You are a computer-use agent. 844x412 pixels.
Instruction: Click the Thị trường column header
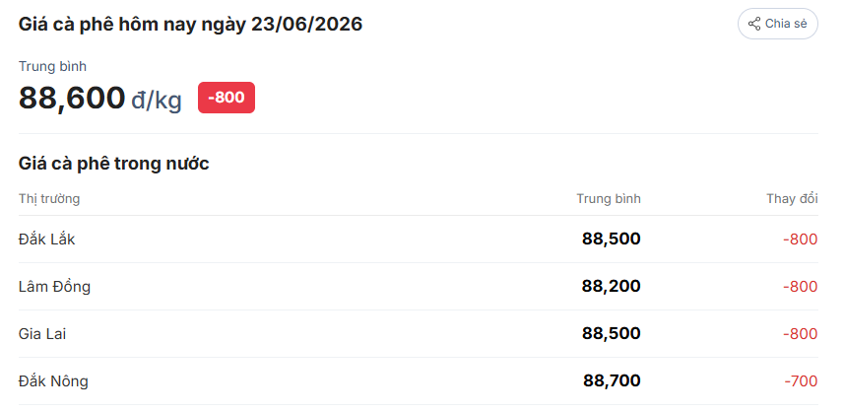[49, 199]
